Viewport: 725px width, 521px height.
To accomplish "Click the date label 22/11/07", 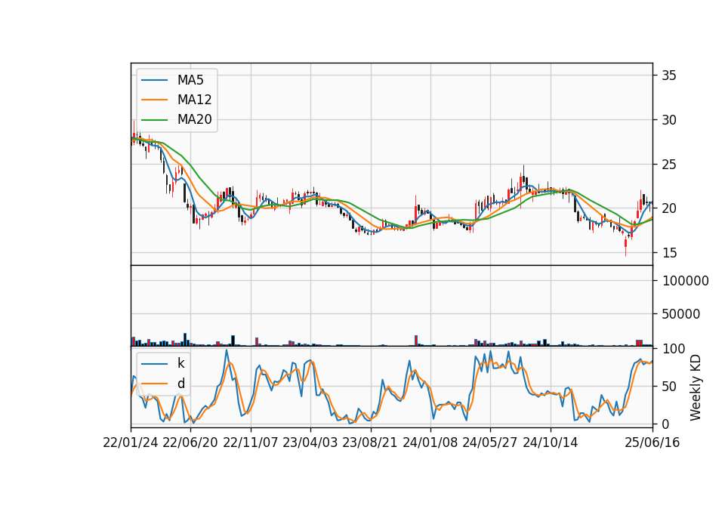I will [x=251, y=442].
